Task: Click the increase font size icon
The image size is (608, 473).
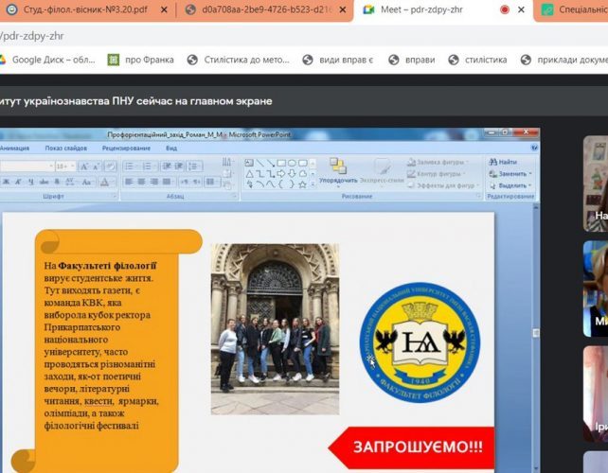Action: pos(83,166)
